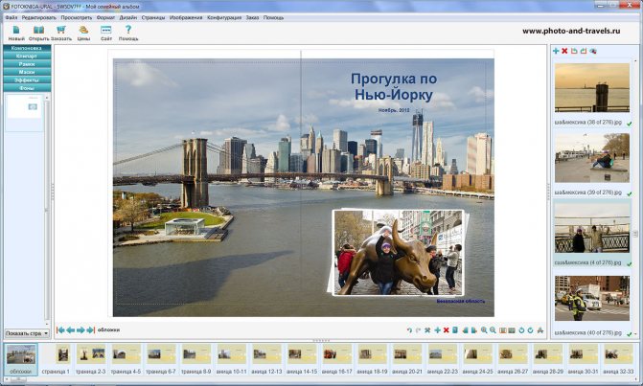Click the bull statue photo on cover
This screenshot has width=643, height=386.
(x=398, y=253)
